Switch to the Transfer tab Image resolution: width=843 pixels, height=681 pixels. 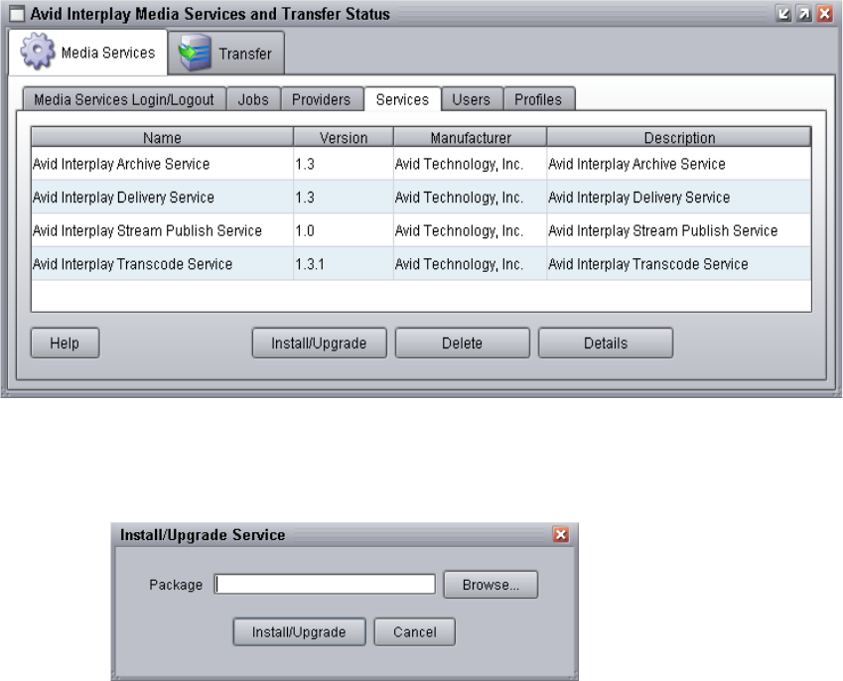pos(226,53)
